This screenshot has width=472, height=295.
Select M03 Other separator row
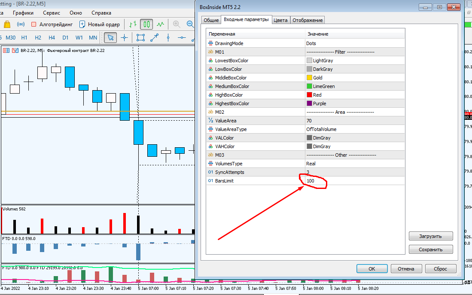[x=305, y=155]
